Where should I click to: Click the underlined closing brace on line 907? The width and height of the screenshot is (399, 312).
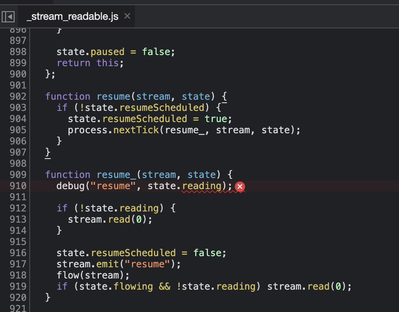tap(48, 153)
